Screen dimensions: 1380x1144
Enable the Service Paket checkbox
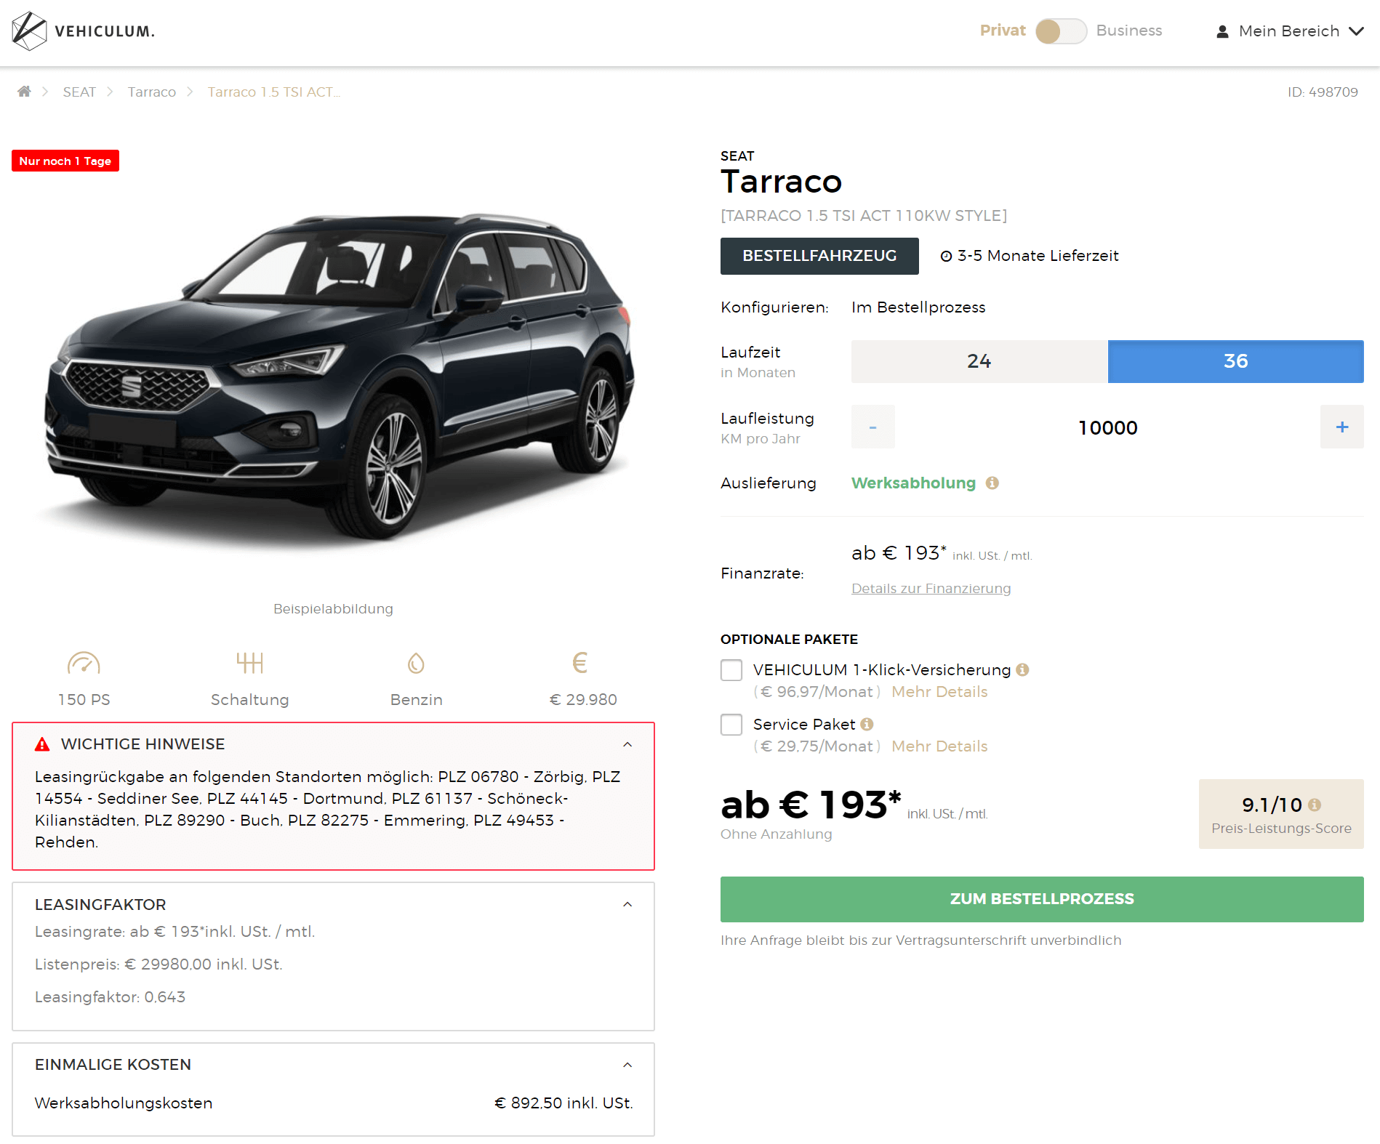point(731,725)
